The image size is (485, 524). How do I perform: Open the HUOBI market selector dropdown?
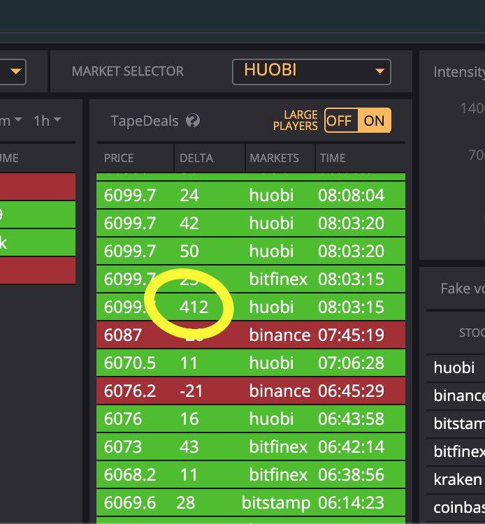[x=311, y=71]
